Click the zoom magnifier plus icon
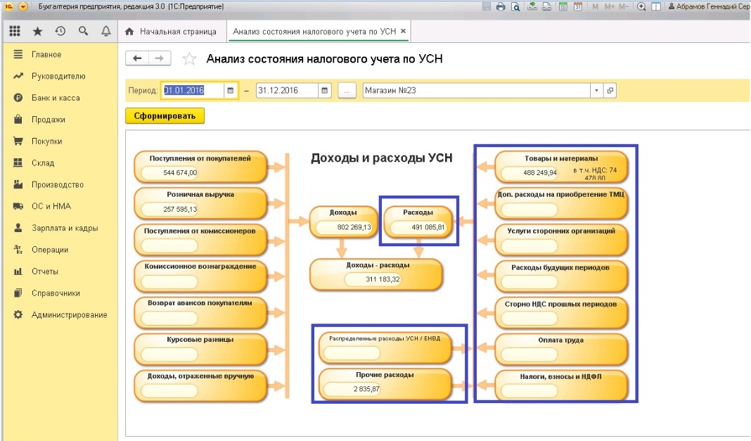Image resolution: width=751 pixels, height=441 pixels. (x=641, y=7)
